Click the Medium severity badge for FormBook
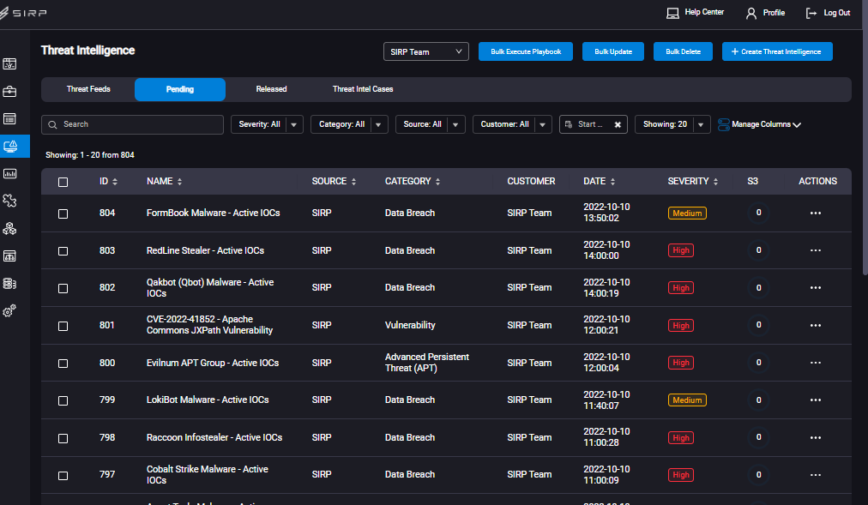 687,213
